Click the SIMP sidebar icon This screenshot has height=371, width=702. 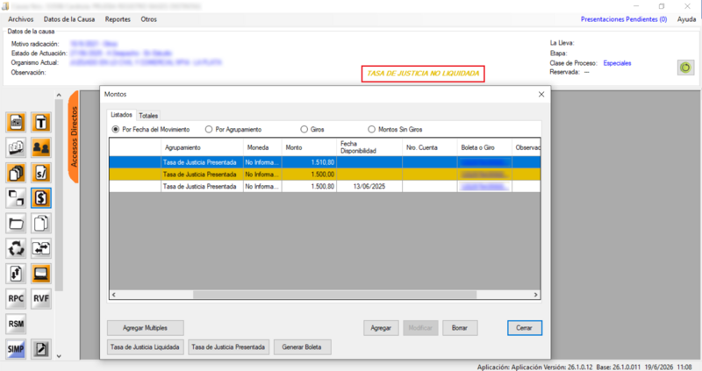pyautogui.click(x=16, y=348)
